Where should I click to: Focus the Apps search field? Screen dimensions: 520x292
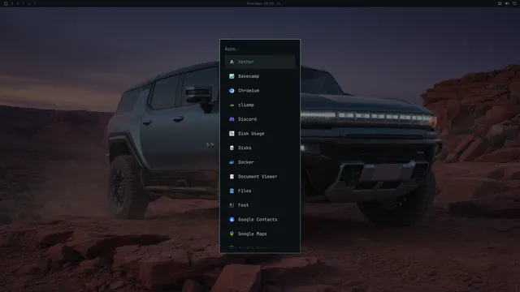[260, 49]
